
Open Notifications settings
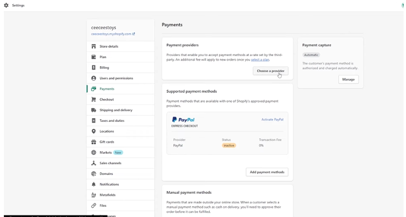click(120, 184)
